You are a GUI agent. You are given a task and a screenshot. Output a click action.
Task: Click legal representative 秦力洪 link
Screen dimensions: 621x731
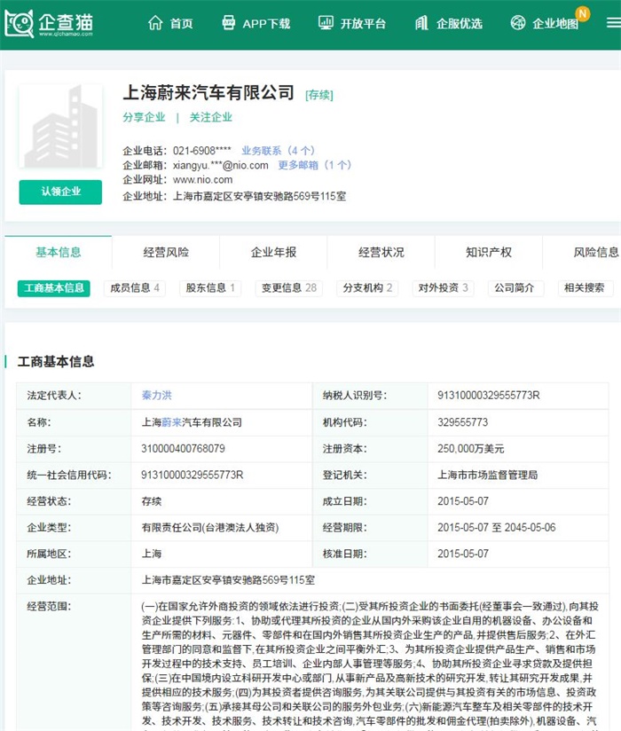coord(157,396)
